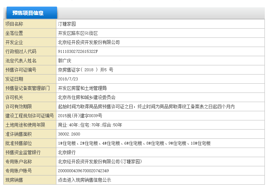Click the presale permit number 京房售证字 value

(85, 70)
